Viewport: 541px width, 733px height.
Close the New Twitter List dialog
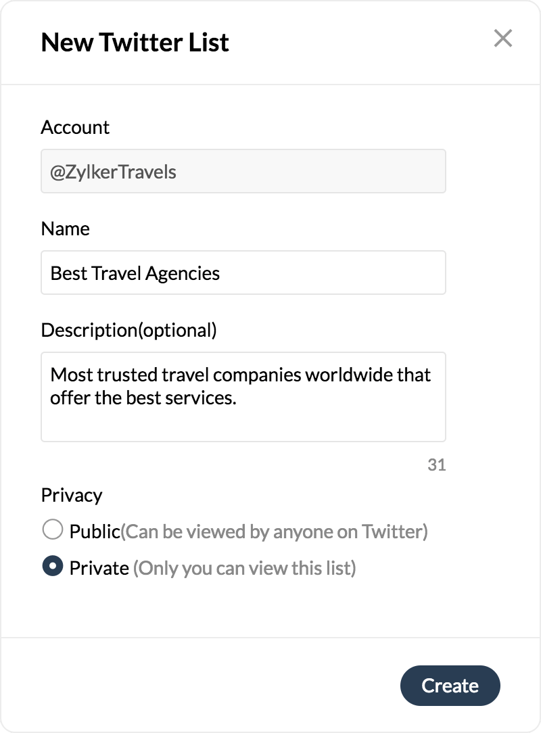click(x=502, y=39)
